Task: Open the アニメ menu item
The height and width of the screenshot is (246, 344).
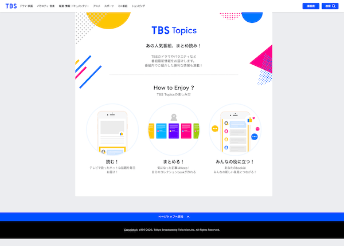Action: click(x=96, y=6)
